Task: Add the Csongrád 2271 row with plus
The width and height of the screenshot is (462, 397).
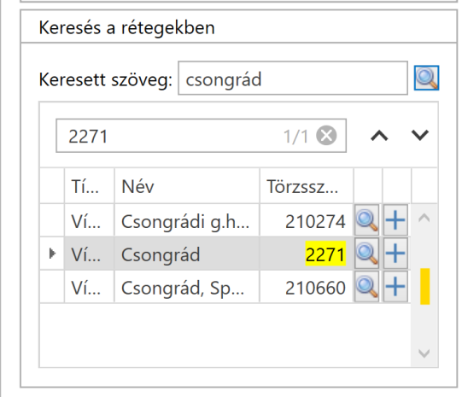Action: 395,254
